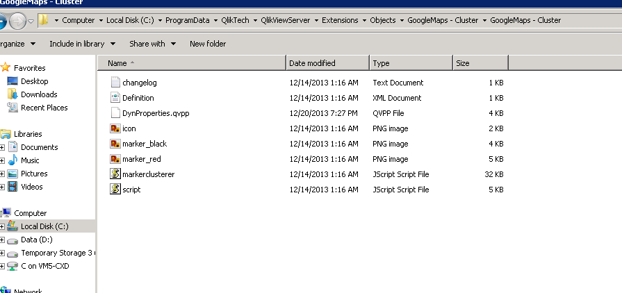622x293 pixels.
Task: Click the forward navigation arrow button
Action: tap(19, 21)
